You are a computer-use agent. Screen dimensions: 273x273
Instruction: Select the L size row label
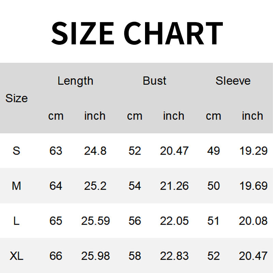[x=16, y=221]
